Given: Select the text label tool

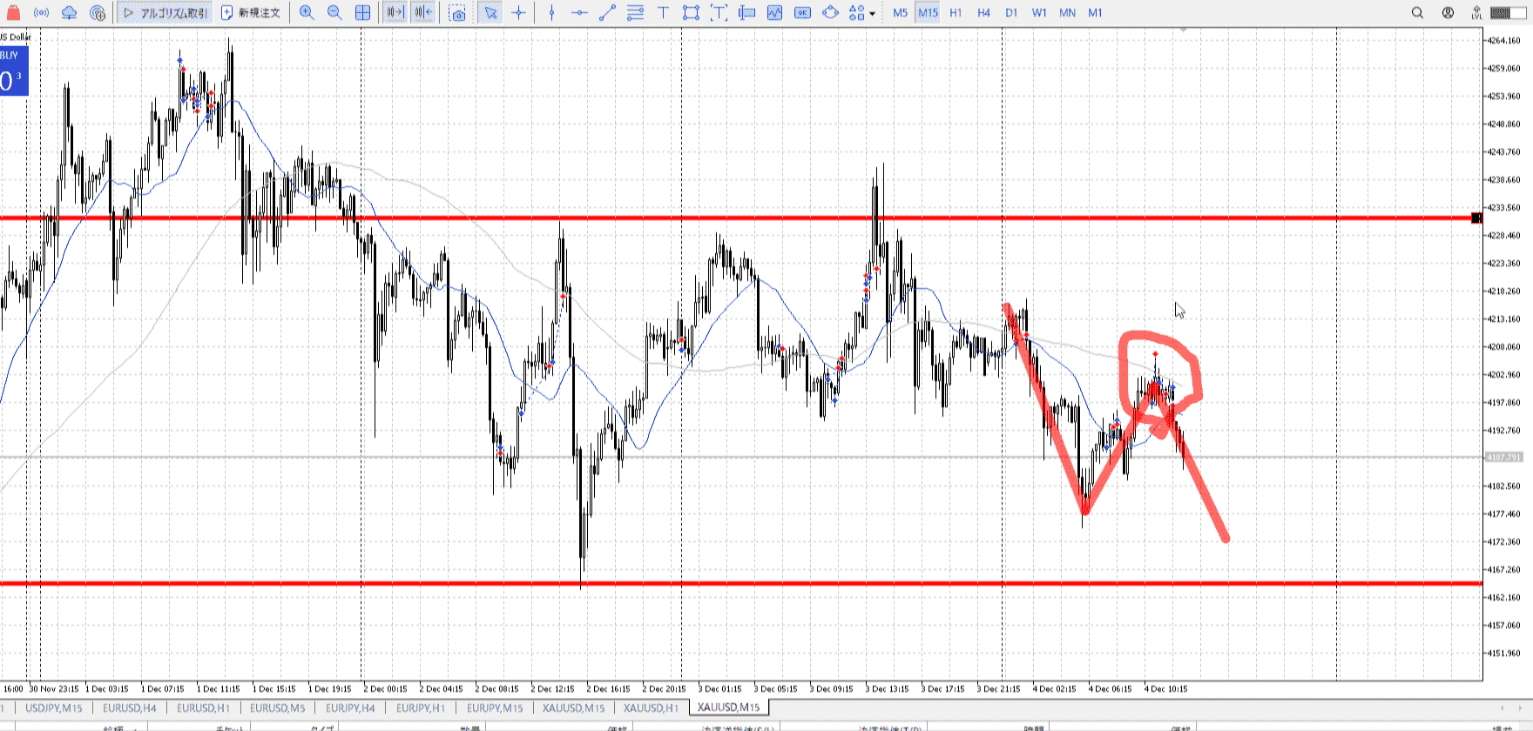Looking at the screenshot, I should coord(663,13).
